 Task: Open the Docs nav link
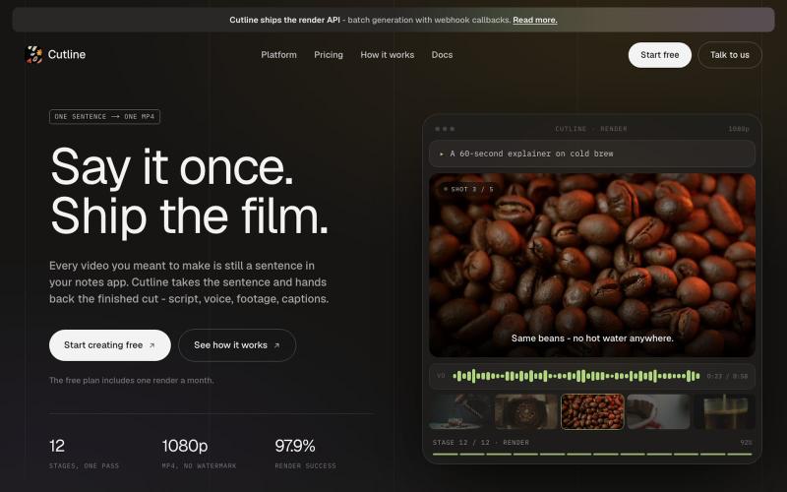point(442,55)
